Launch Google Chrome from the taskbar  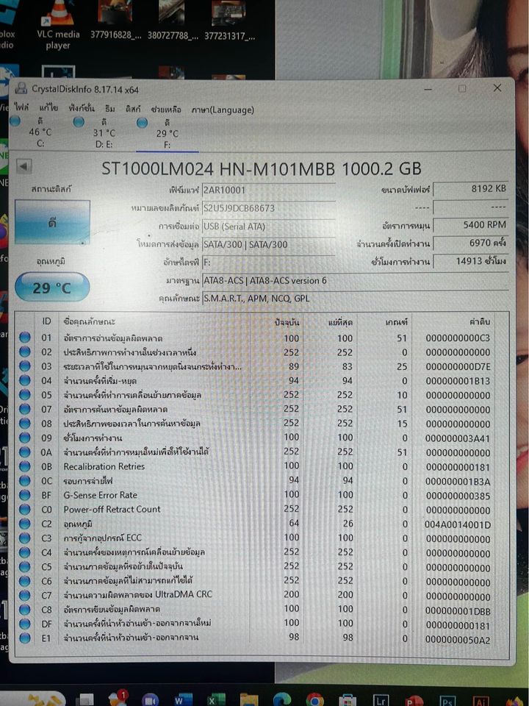point(314,699)
